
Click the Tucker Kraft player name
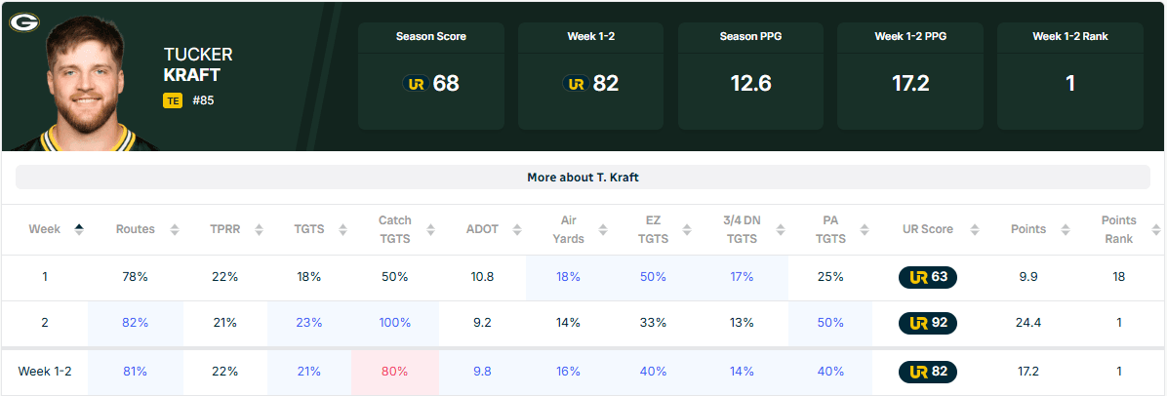tap(198, 64)
